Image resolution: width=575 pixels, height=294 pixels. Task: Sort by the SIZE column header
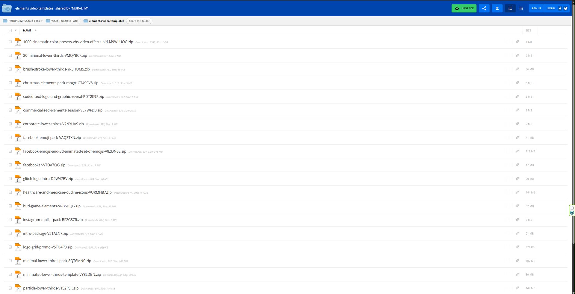pos(528,30)
